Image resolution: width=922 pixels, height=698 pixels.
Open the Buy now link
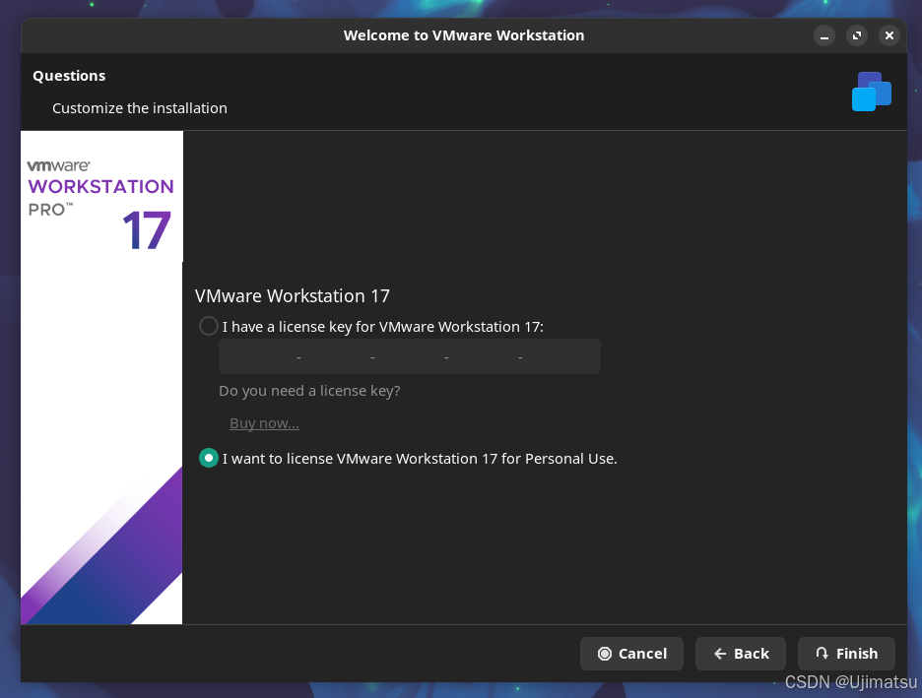264,423
